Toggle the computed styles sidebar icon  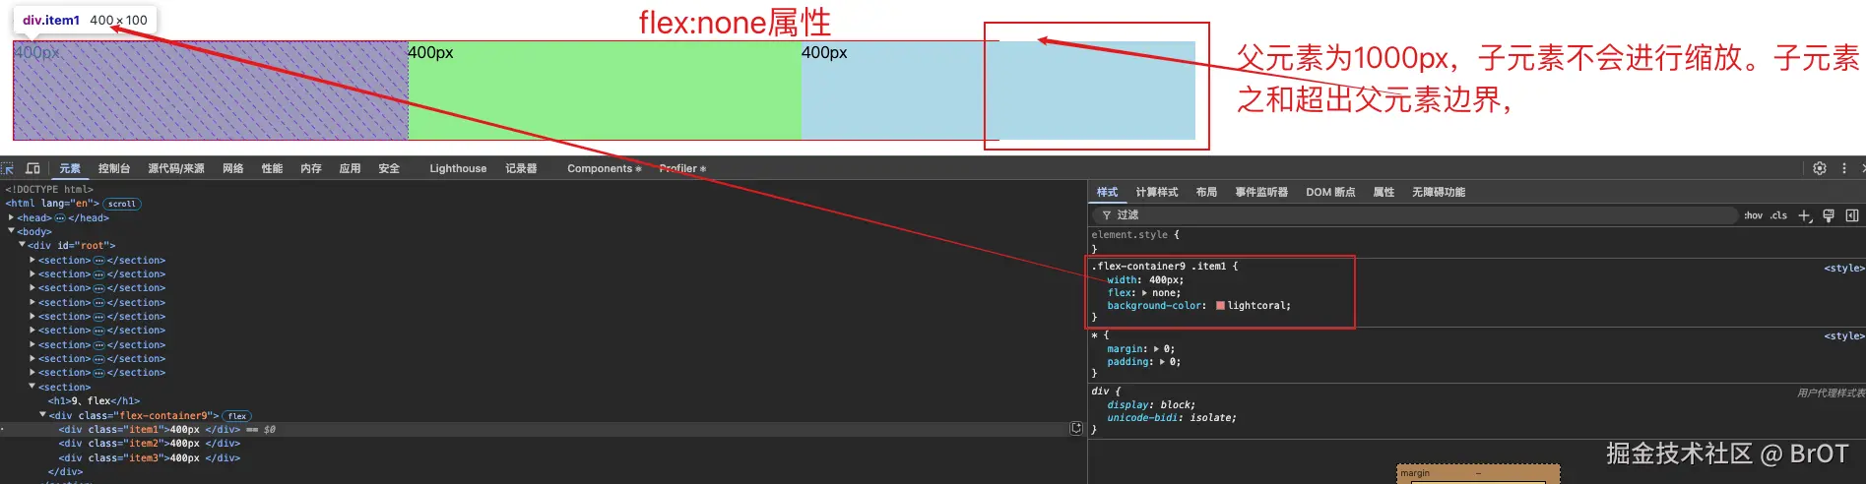point(1852,215)
